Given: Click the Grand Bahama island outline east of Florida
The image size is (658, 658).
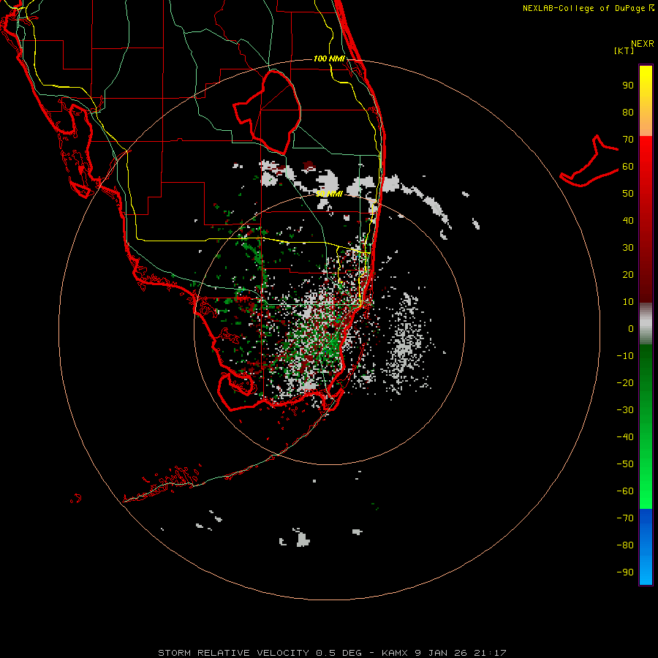Looking at the screenshot, I should point(589,162).
